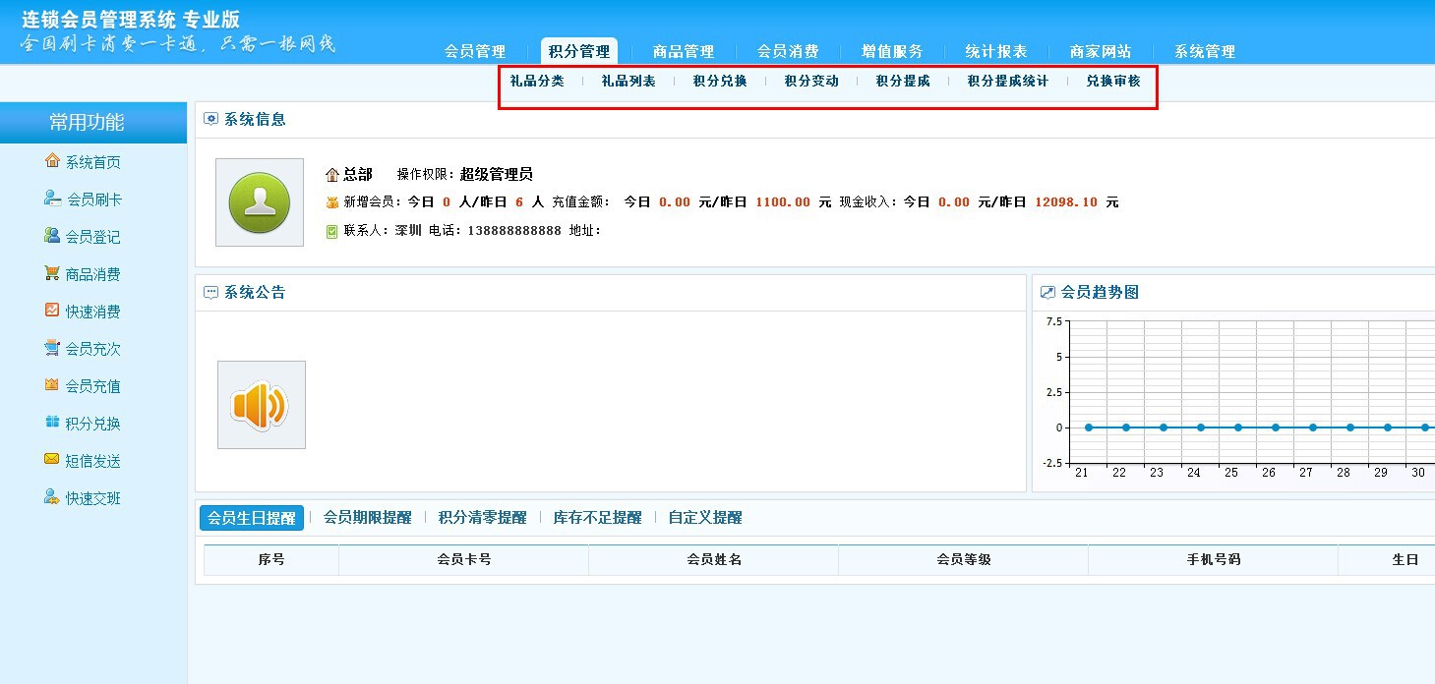
Task: Open the 商家网站 top menu
Action: click(1101, 51)
